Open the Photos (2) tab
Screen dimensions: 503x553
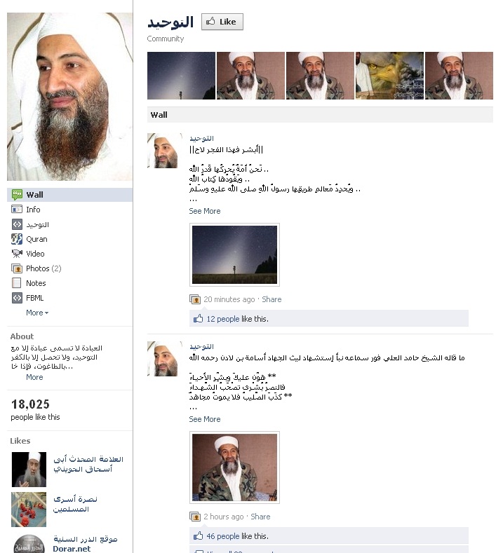coord(43,268)
